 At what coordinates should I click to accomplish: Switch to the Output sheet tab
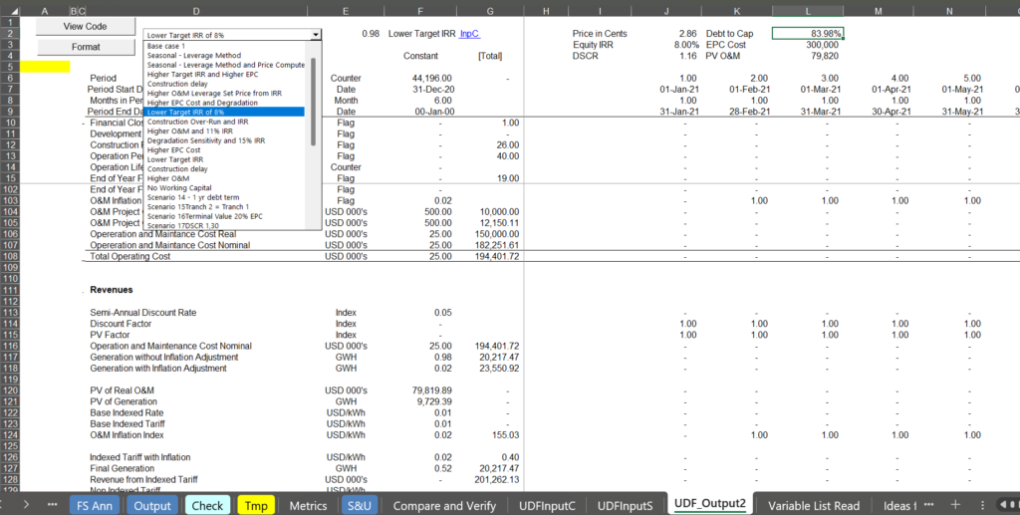pos(152,505)
